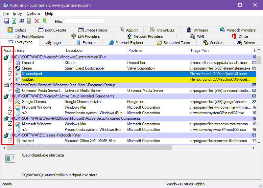This screenshot has height=188, width=263.
Task: Open the Codecs tab
Action: point(17,30)
